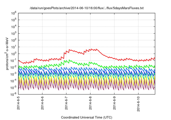Click the 10^-4 y-axis tick label
Viewport: 171px width, 120px height.
pyautogui.click(x=14, y=81)
